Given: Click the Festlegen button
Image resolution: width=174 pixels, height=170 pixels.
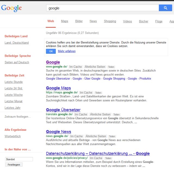Looking at the screenshot, I should pyautogui.click(x=14, y=165).
